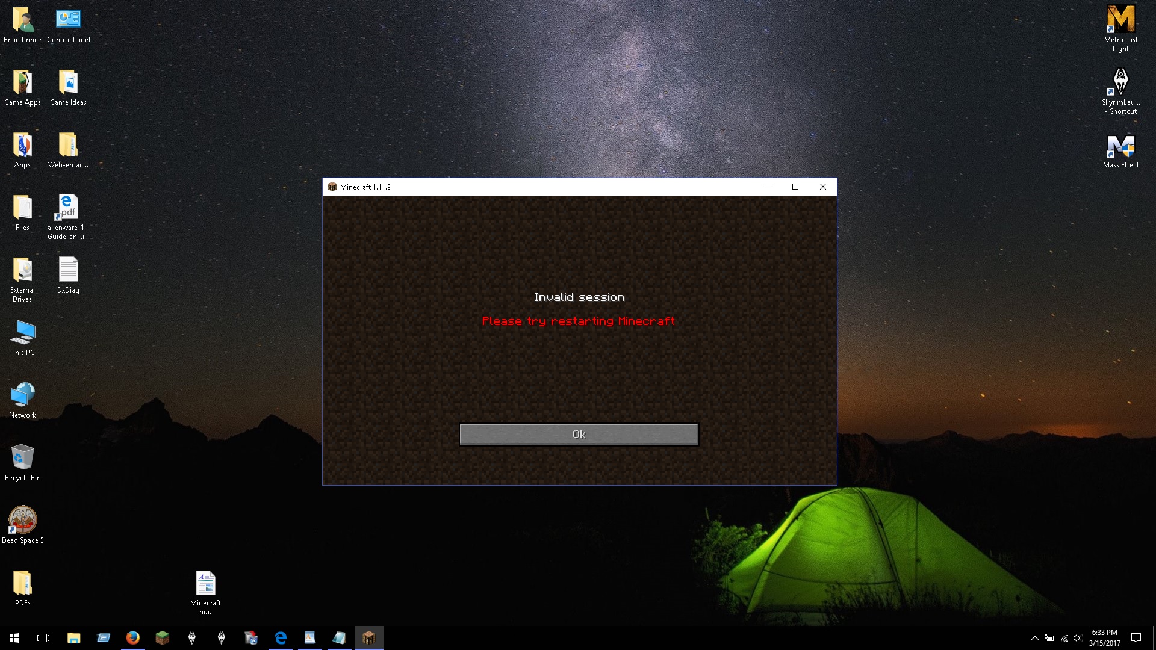Screen dimensions: 1156x650
Task: Open Task View button
Action: (x=43, y=637)
